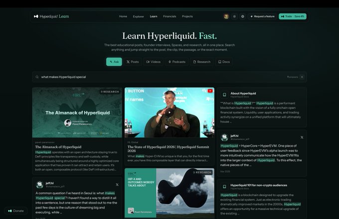Toggle the dark mode moon icon
This screenshot has width=339, height=219.
[243, 16]
